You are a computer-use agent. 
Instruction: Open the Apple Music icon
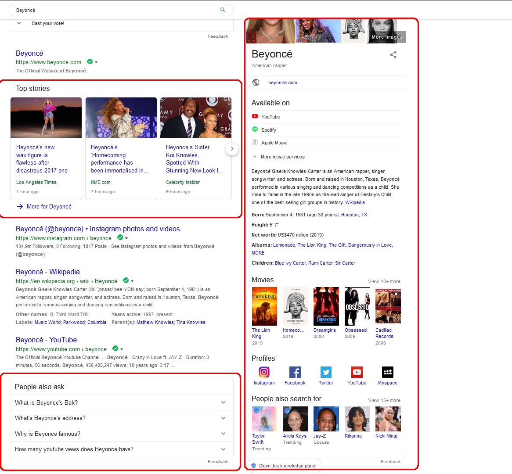(255, 142)
